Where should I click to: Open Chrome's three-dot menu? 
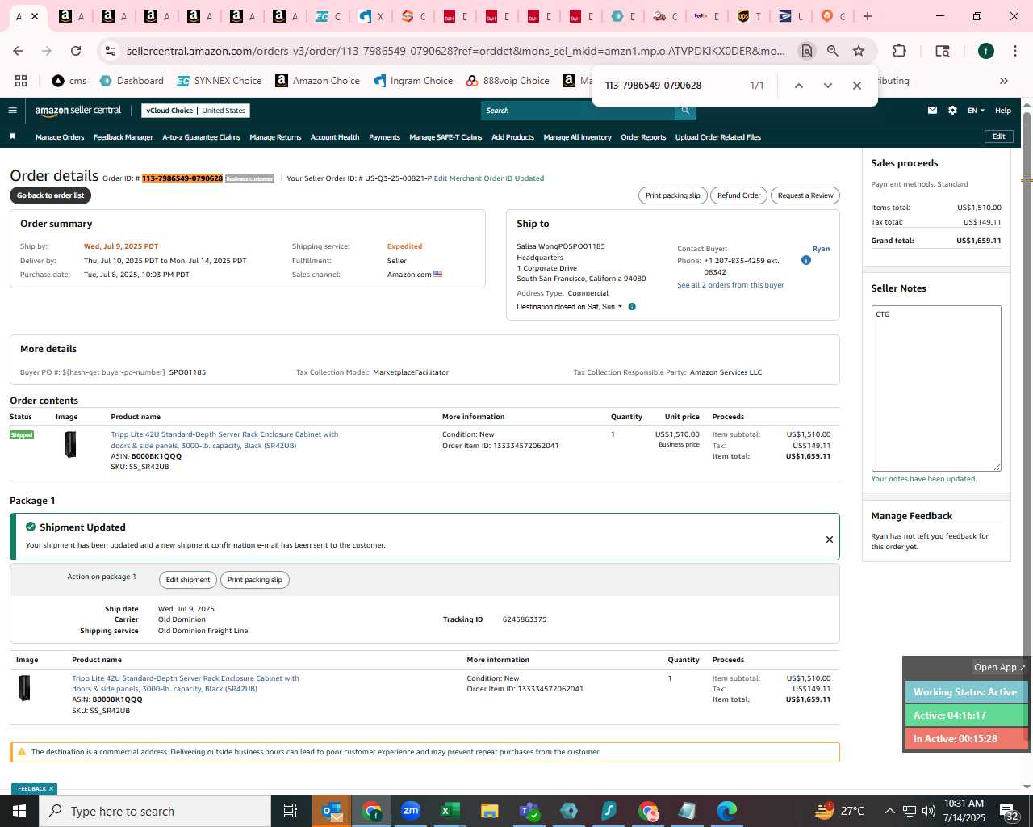(1014, 51)
